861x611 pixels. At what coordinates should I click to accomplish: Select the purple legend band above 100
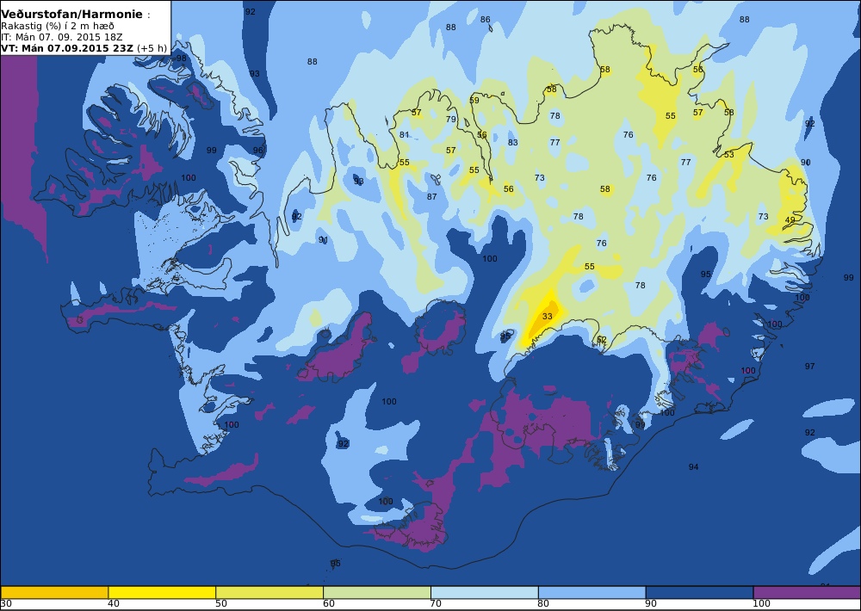tap(807, 592)
